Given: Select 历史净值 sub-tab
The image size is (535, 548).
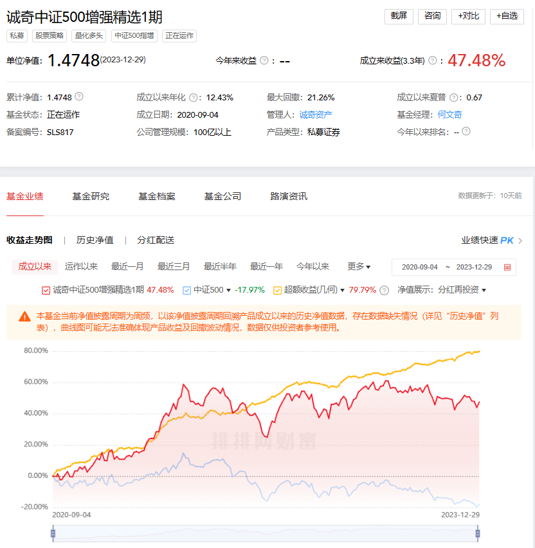Looking at the screenshot, I should (x=95, y=240).
